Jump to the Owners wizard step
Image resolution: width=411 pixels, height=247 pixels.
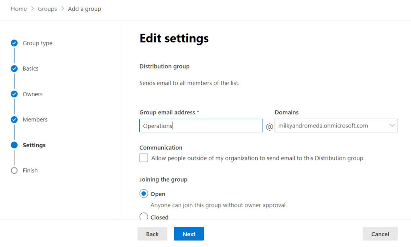tap(33, 94)
